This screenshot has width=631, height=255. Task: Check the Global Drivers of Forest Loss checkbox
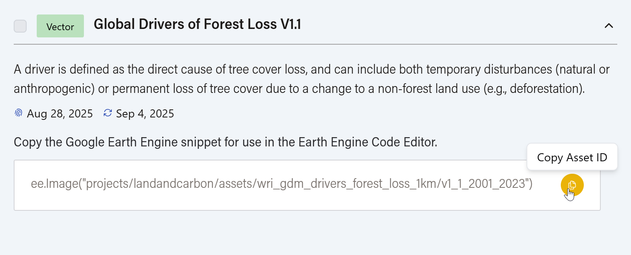(x=20, y=26)
